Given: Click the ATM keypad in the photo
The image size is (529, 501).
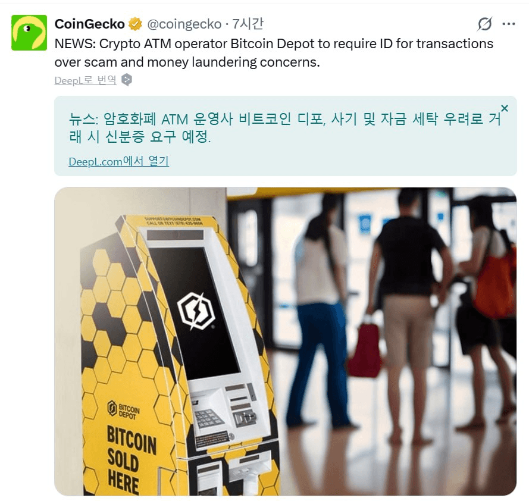Looking at the screenshot, I should (x=208, y=419).
